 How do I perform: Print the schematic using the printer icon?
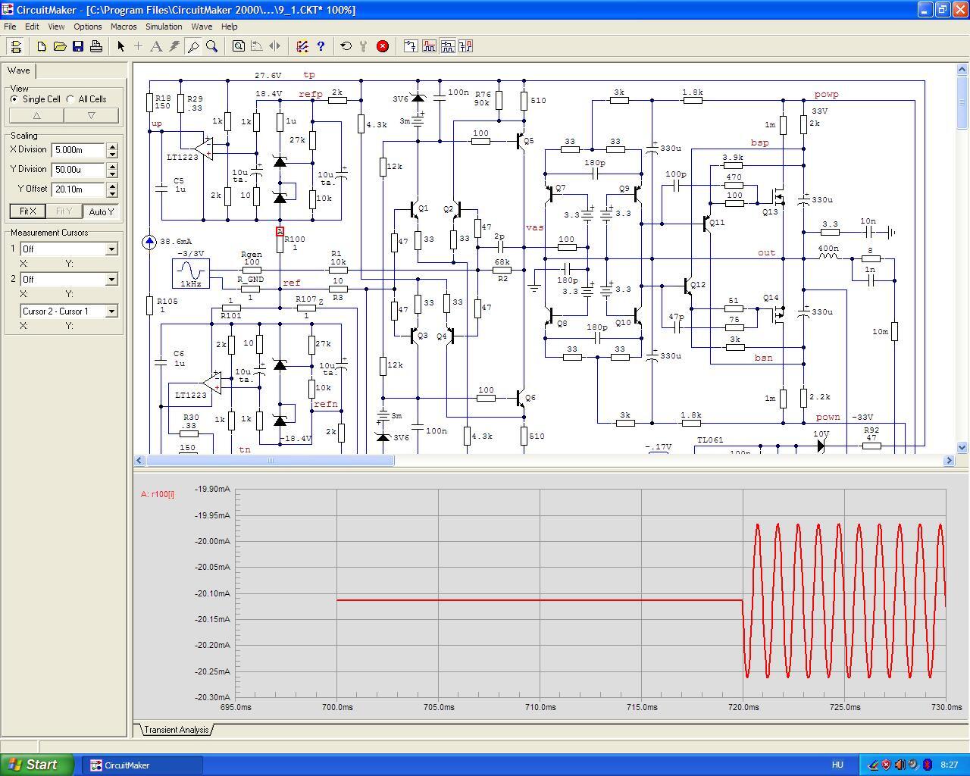pyautogui.click(x=96, y=46)
